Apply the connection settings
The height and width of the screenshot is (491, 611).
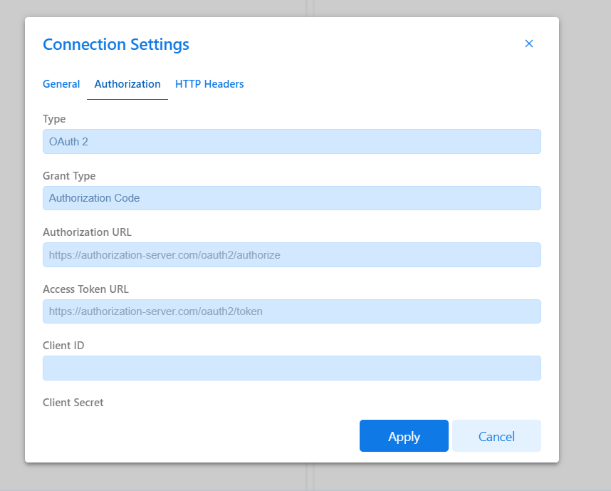(404, 435)
